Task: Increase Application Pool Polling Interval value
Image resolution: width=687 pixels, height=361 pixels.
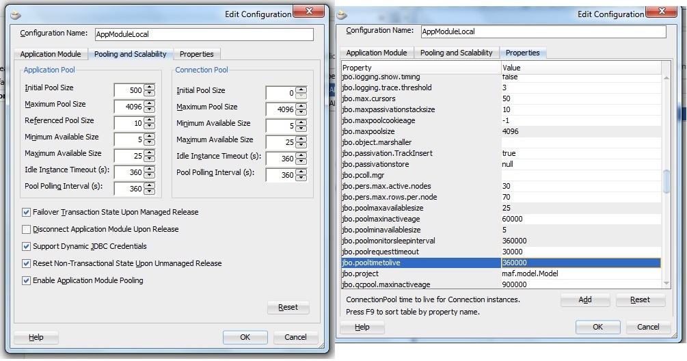Action: coord(149,185)
